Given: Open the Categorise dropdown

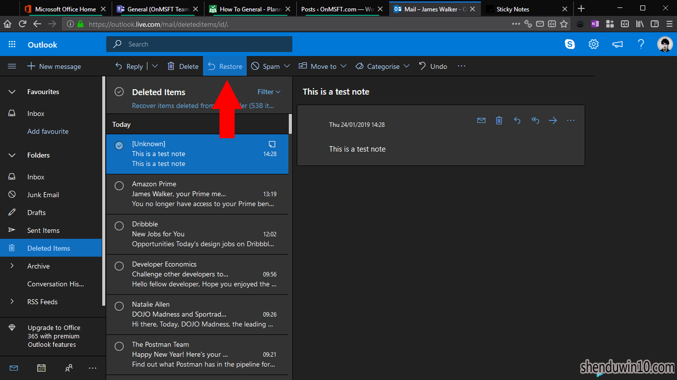Looking at the screenshot, I should pos(406,66).
